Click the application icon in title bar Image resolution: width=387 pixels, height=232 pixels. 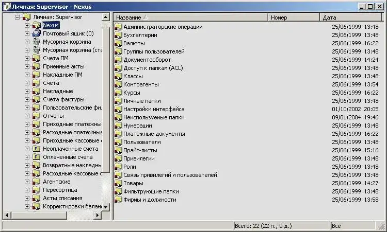tap(7, 7)
